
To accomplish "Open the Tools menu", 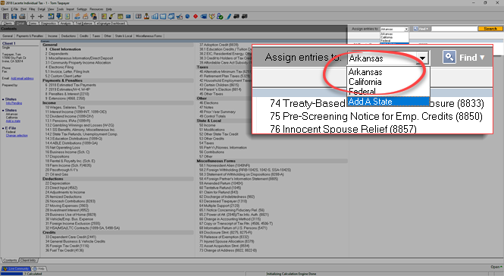I will click(x=60, y=9).
